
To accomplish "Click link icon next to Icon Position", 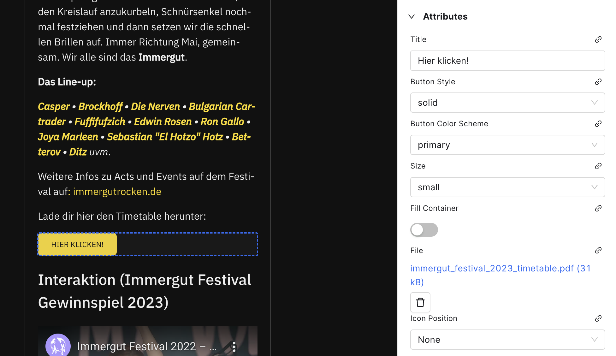I will point(598,318).
